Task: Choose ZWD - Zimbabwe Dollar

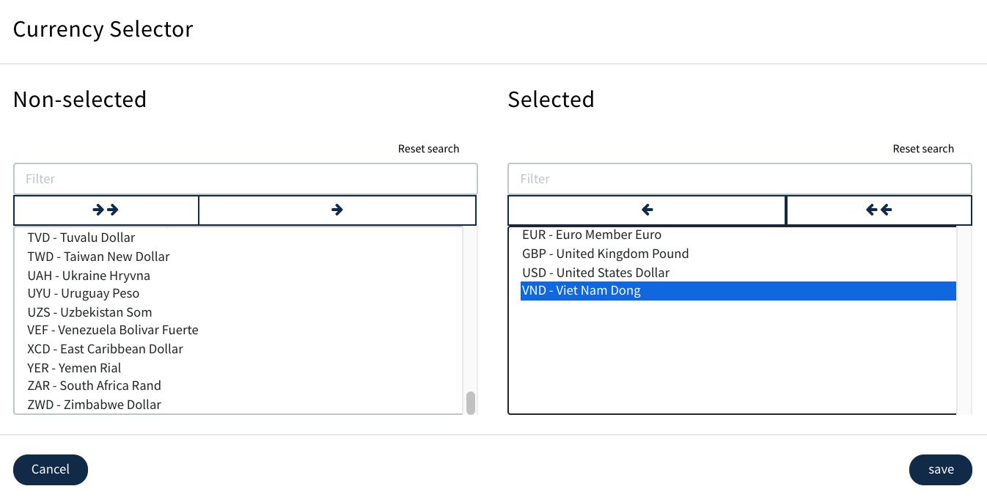Action: point(94,405)
